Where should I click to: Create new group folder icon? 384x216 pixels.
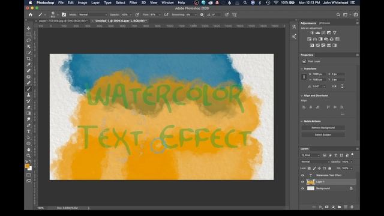339,207
